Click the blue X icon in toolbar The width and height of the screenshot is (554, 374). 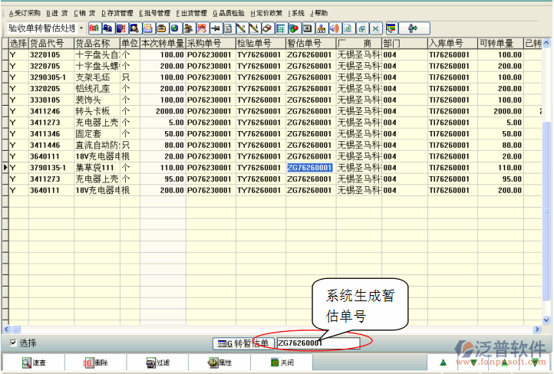coord(375,28)
